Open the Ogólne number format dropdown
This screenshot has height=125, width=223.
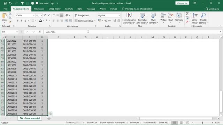pyautogui.click(x=119, y=15)
